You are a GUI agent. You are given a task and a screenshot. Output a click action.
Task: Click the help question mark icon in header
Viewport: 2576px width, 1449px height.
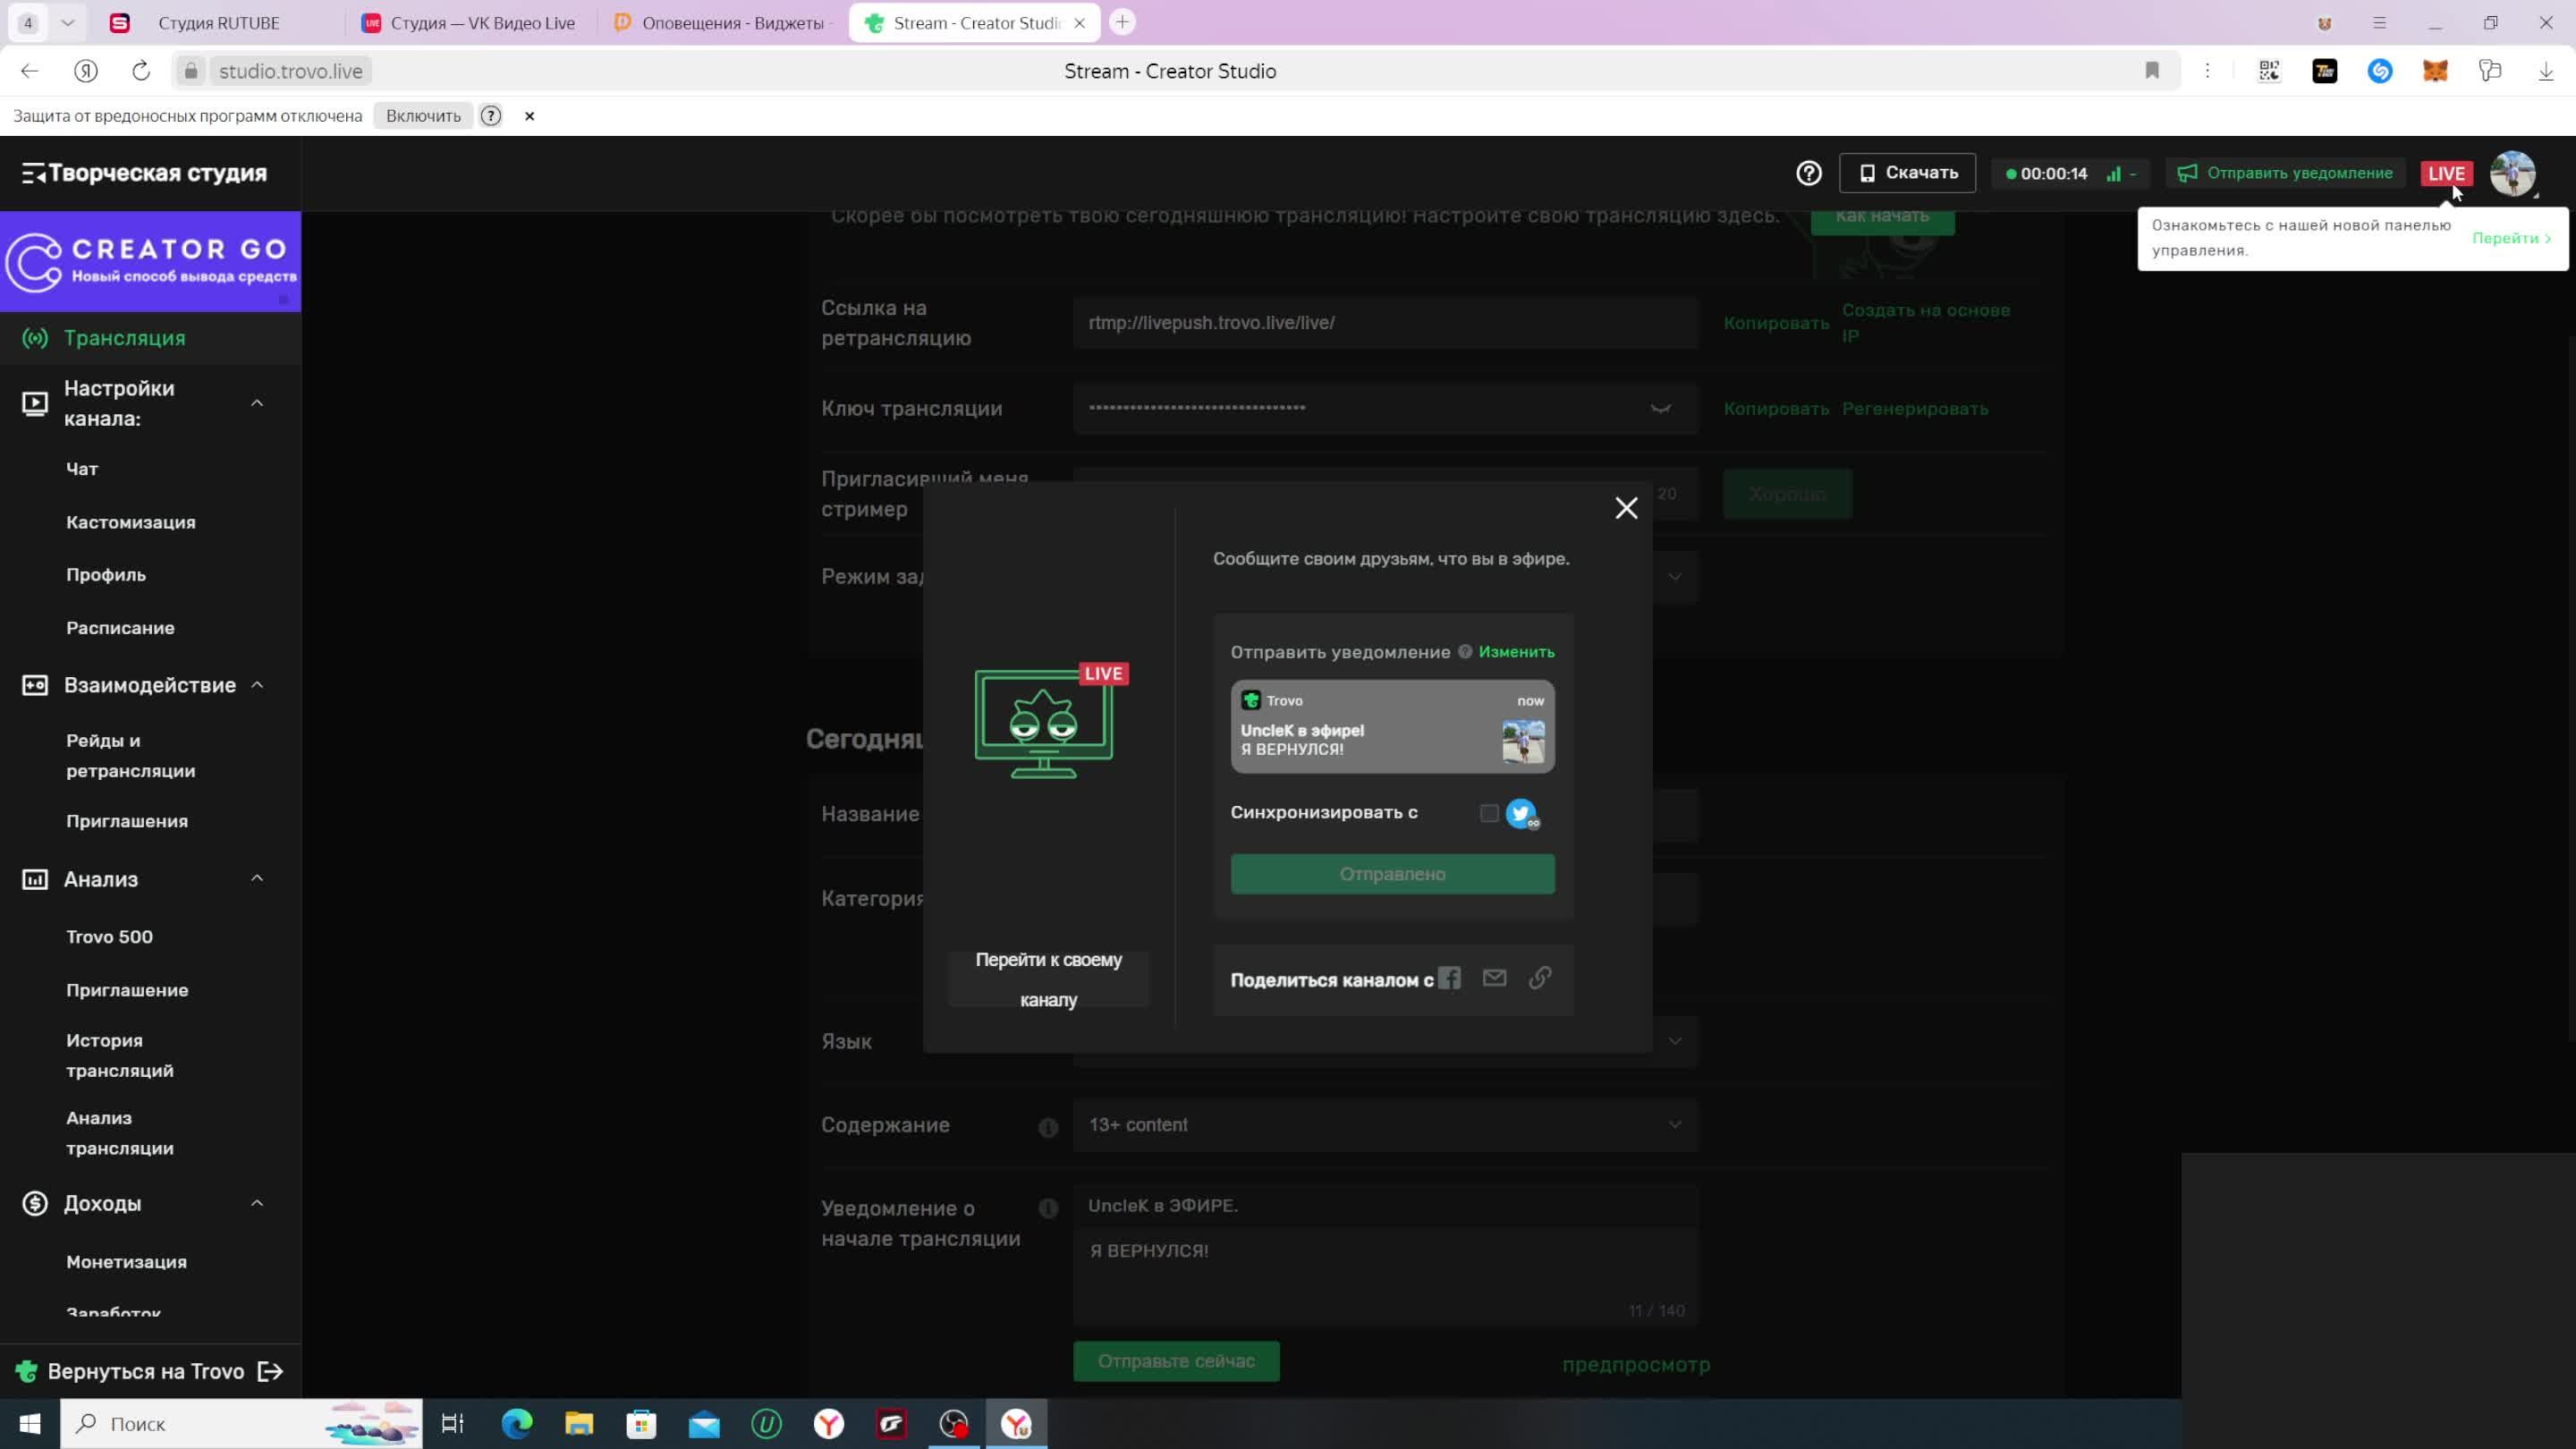[x=1808, y=173]
